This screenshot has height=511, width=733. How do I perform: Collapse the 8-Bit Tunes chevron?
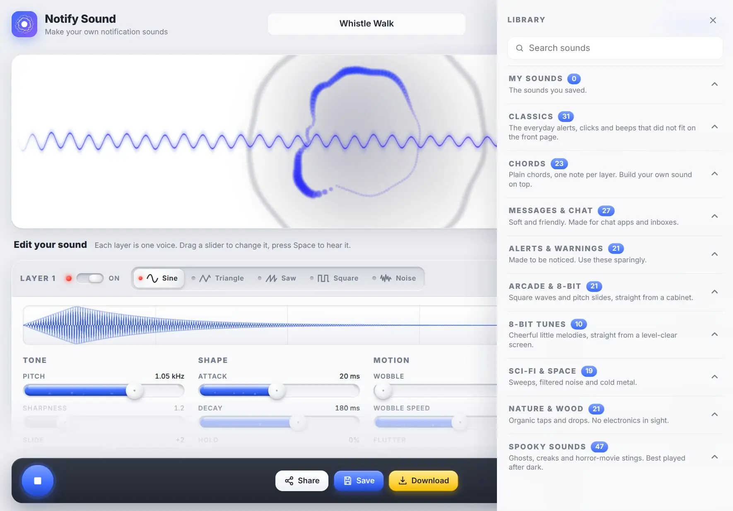[x=714, y=334]
